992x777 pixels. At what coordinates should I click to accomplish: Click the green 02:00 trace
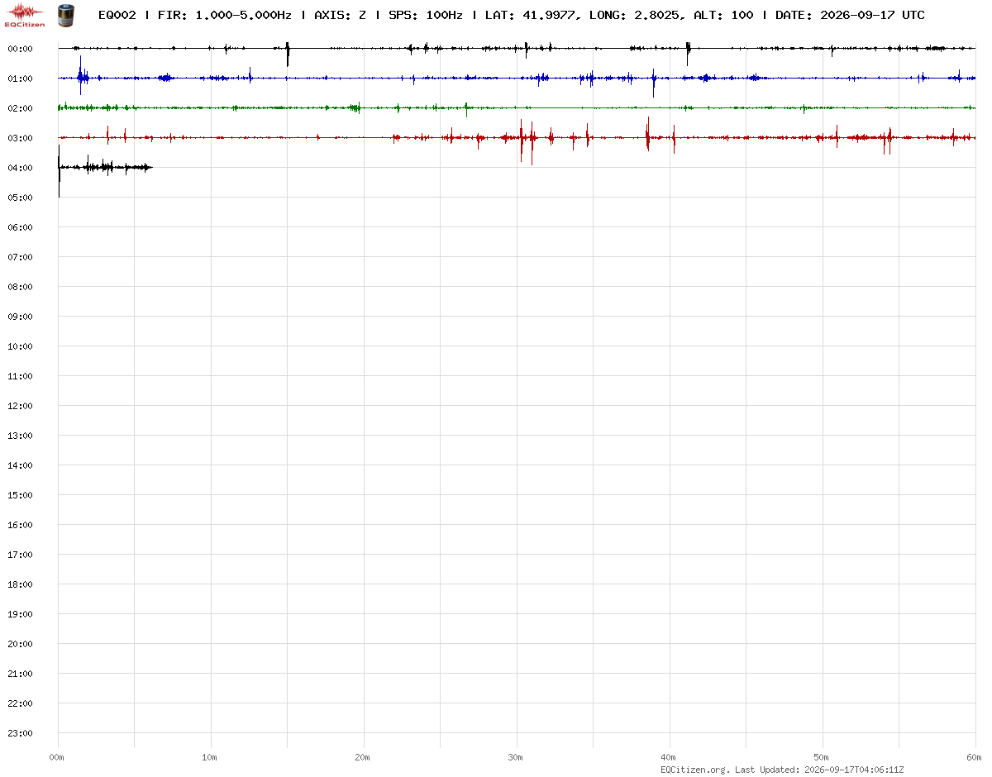pyautogui.click(x=517, y=107)
